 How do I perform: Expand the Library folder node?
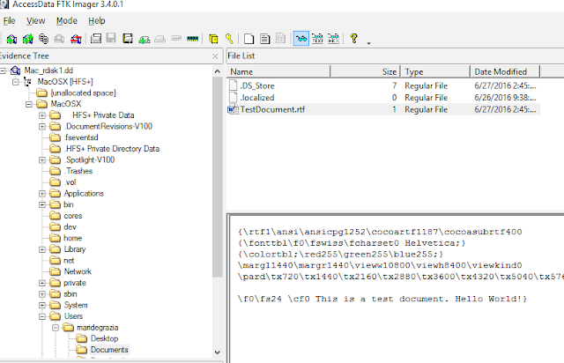click(x=42, y=249)
